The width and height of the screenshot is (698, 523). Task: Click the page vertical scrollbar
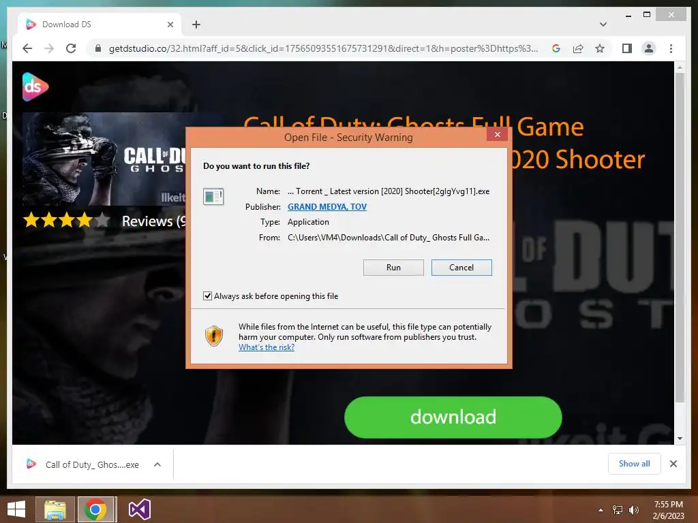click(680, 238)
